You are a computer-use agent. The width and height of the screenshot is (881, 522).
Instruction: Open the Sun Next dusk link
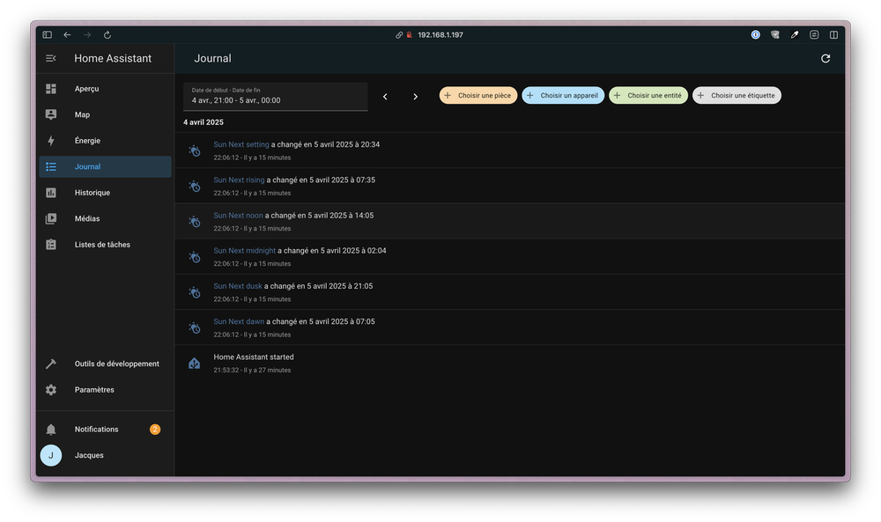click(x=238, y=286)
